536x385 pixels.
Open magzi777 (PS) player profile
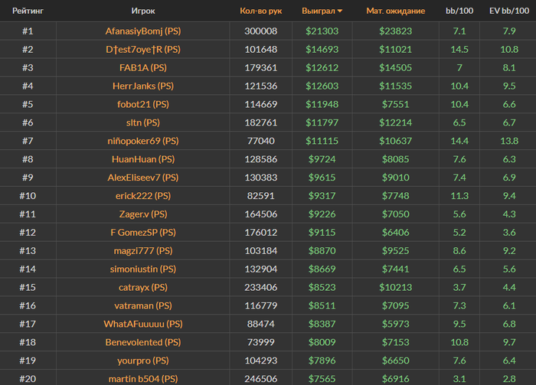pyautogui.click(x=143, y=251)
